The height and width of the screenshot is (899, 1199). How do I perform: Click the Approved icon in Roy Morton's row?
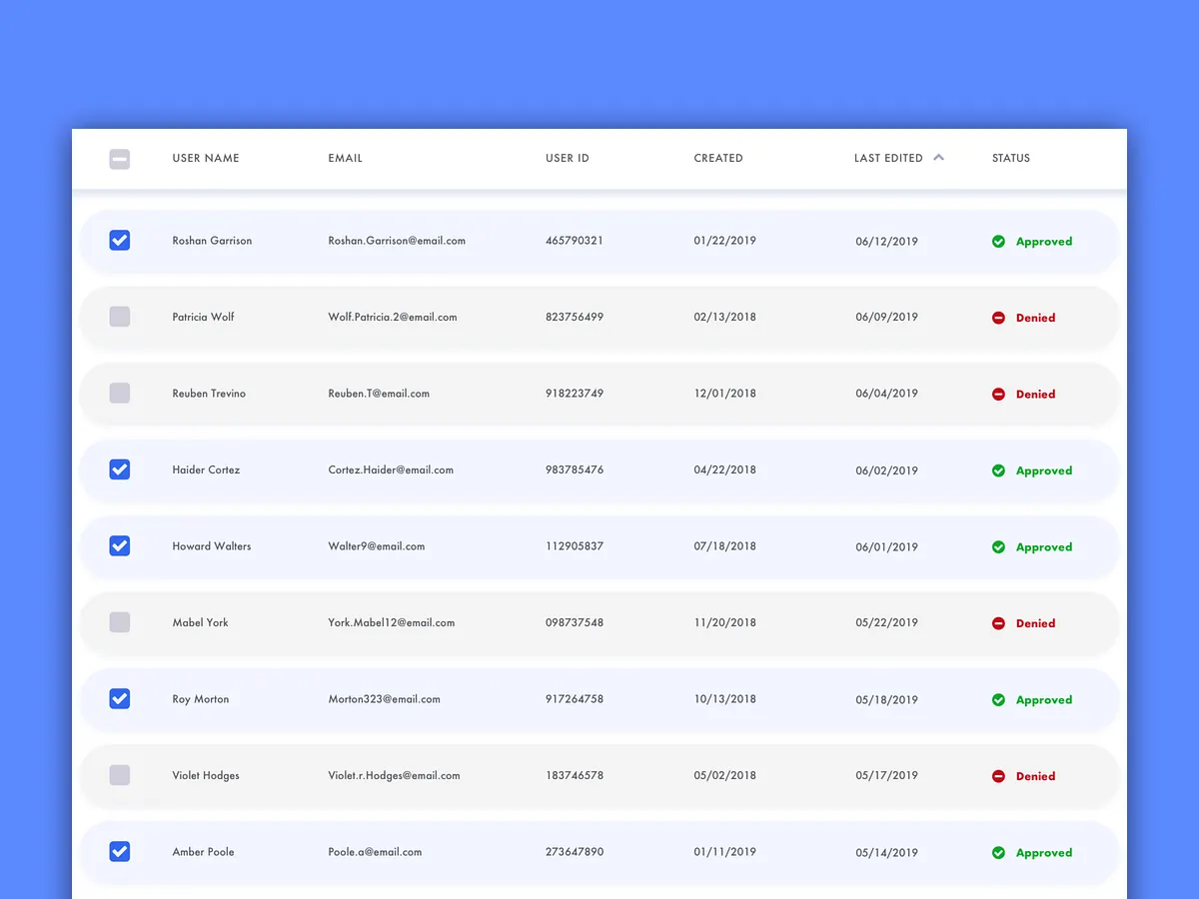point(998,699)
